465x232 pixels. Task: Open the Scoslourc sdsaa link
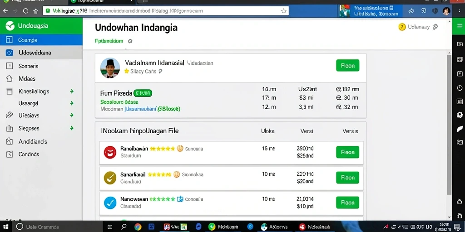119,102
